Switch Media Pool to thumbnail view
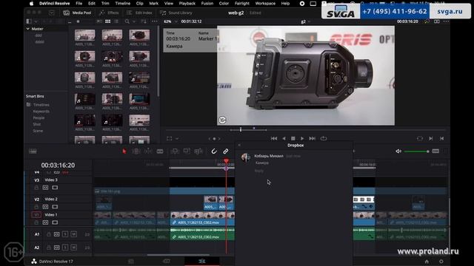The height and width of the screenshot is (266, 474). pos(107,21)
